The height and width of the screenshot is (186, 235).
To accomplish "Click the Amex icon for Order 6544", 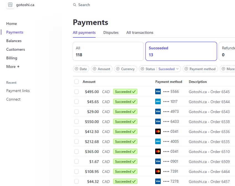I will (x=158, y=101).
